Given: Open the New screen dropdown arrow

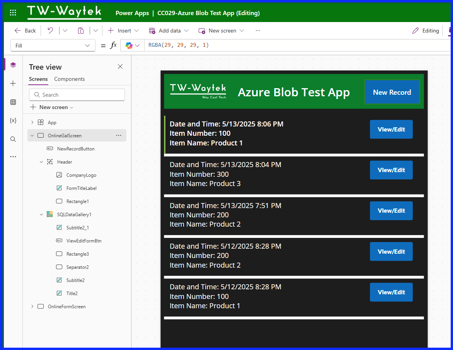Looking at the screenshot, I should (x=242, y=30).
